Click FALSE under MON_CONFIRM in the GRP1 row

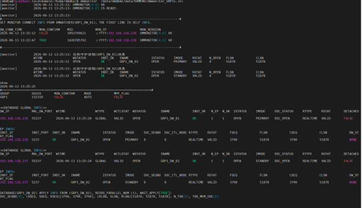tap(59, 97)
